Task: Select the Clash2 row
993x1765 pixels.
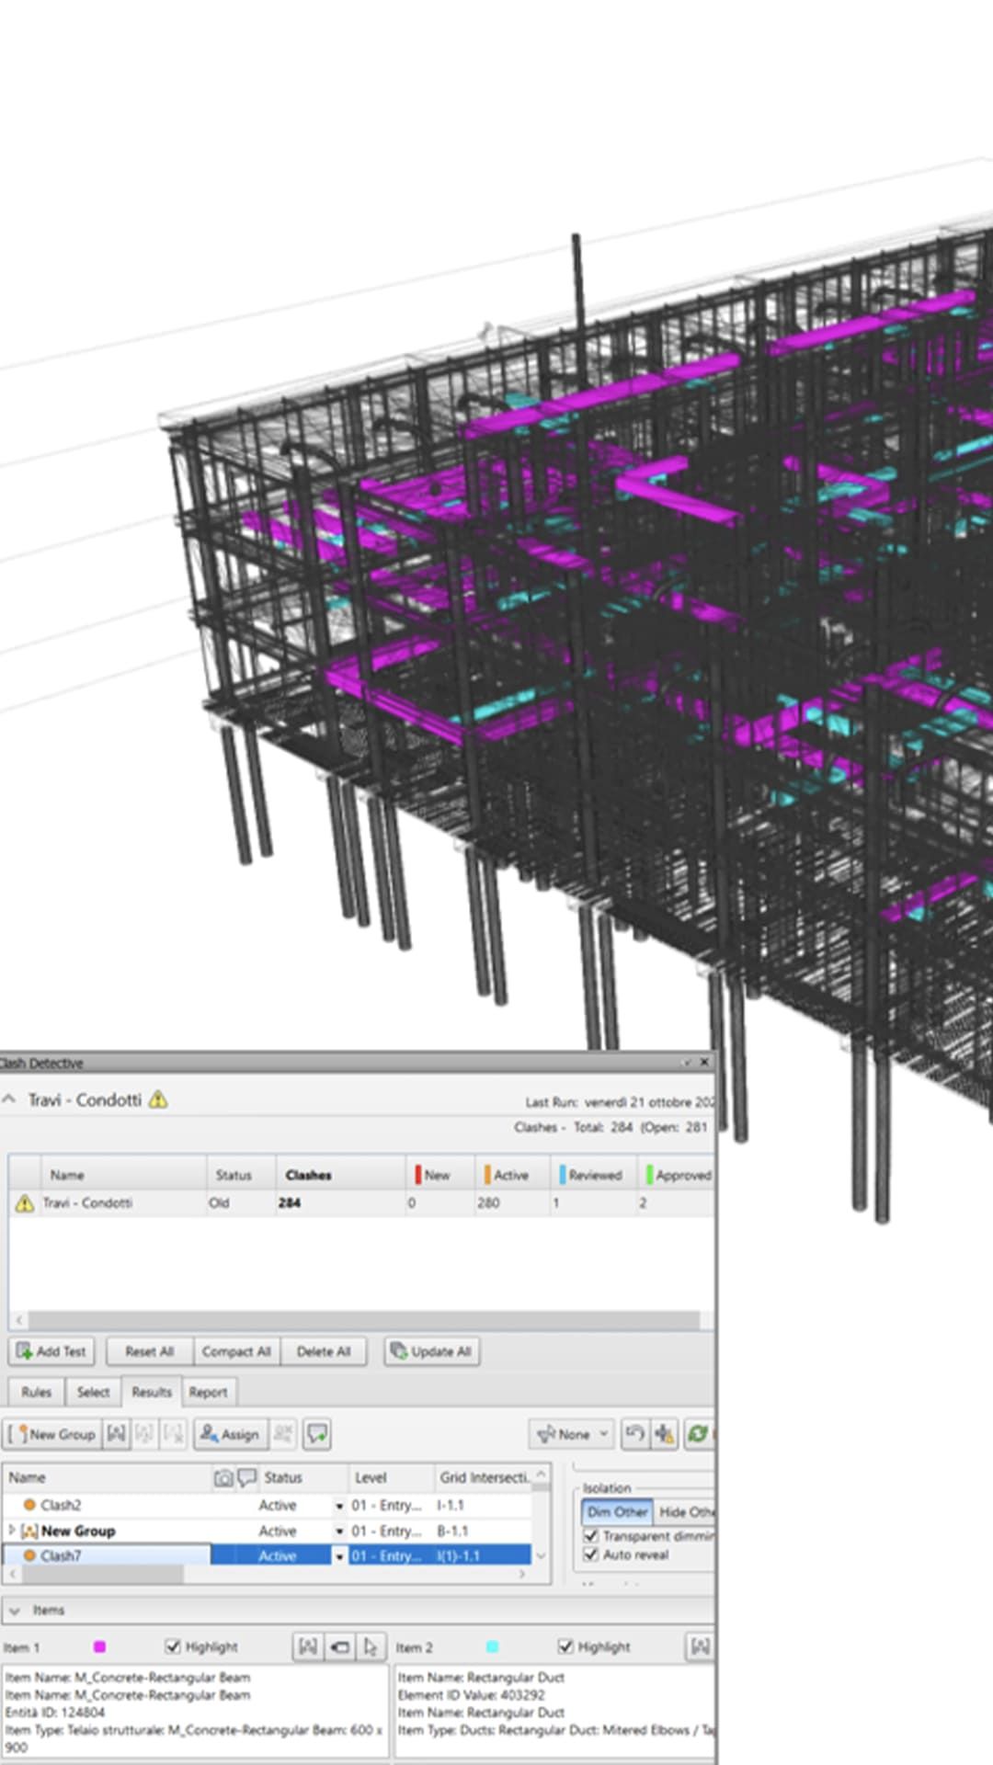Action: coord(267,1505)
